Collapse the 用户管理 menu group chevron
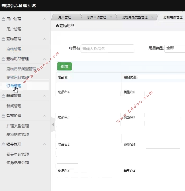This screenshot has height=191, width=185. click(x=45, y=19)
